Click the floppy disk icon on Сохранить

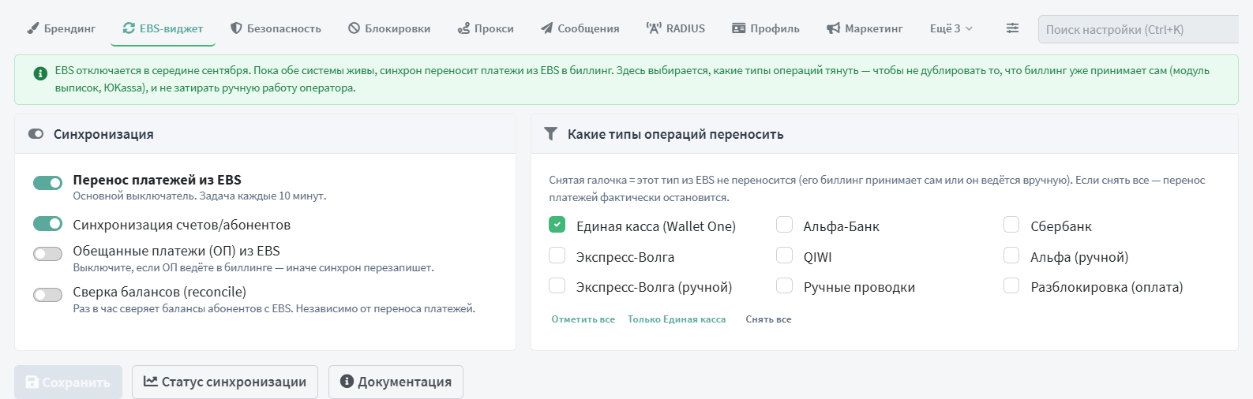click(32, 382)
